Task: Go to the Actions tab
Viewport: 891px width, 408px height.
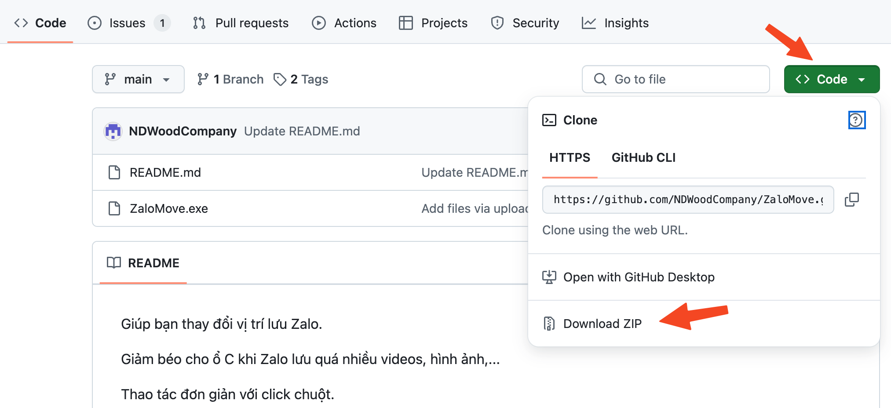Action: pyautogui.click(x=344, y=23)
